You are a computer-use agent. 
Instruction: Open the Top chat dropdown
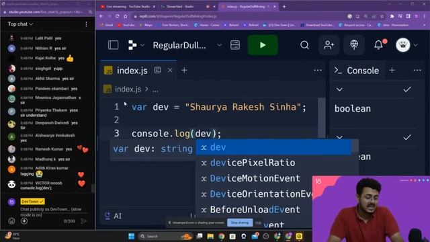pos(20,24)
